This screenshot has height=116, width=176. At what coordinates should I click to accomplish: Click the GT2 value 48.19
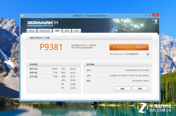pyautogui.click(x=73, y=73)
